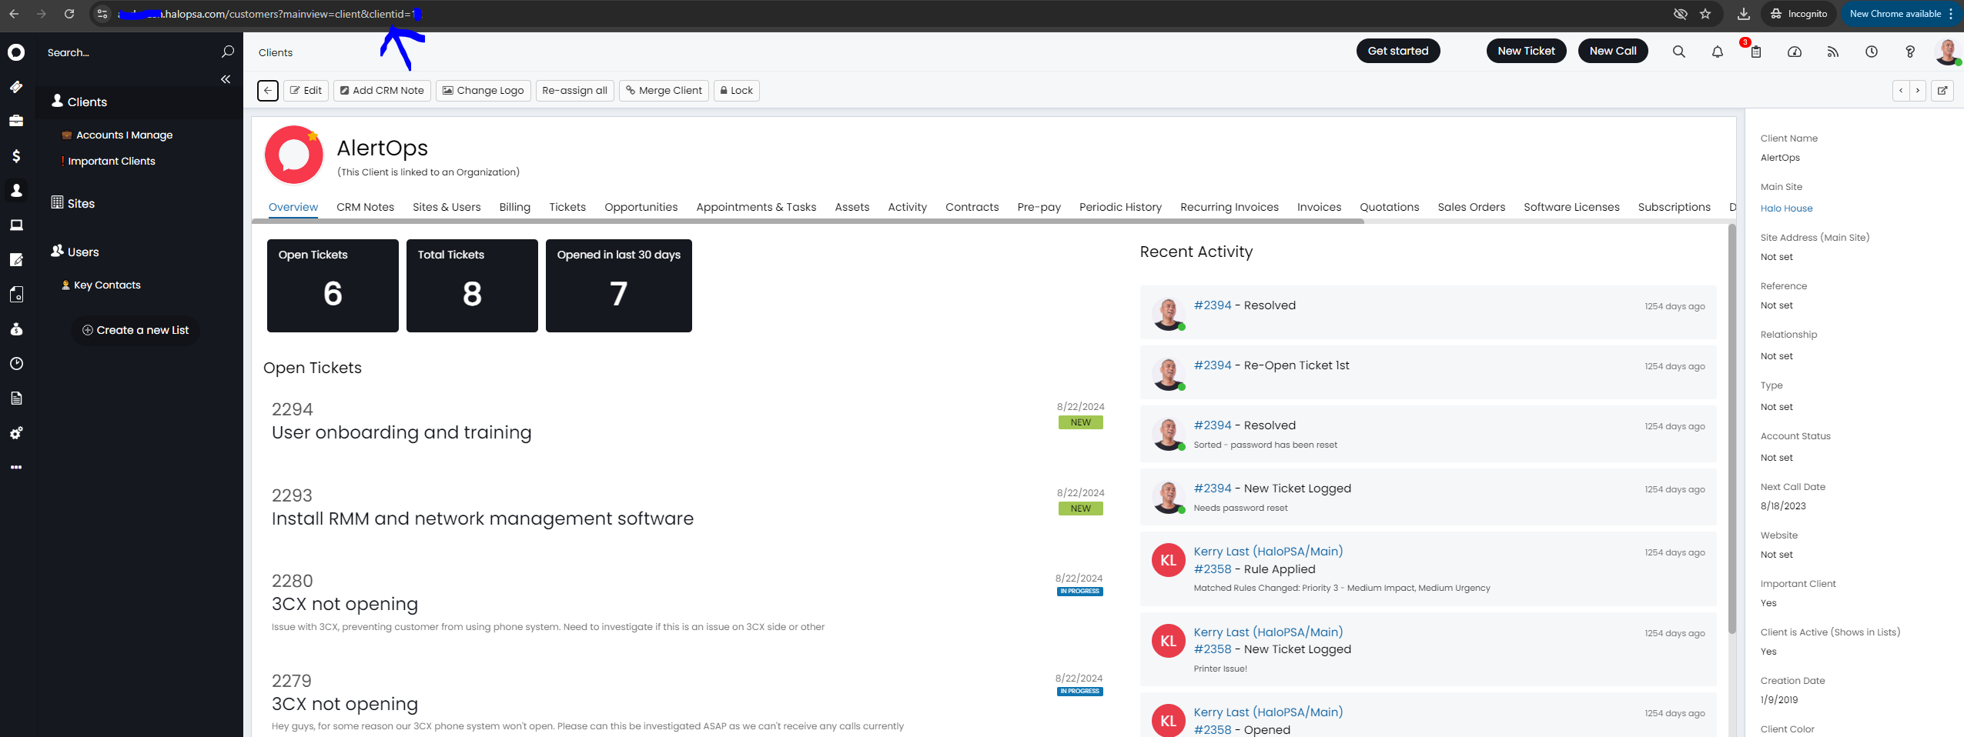Go to the previous client record arrow

[1901, 91]
